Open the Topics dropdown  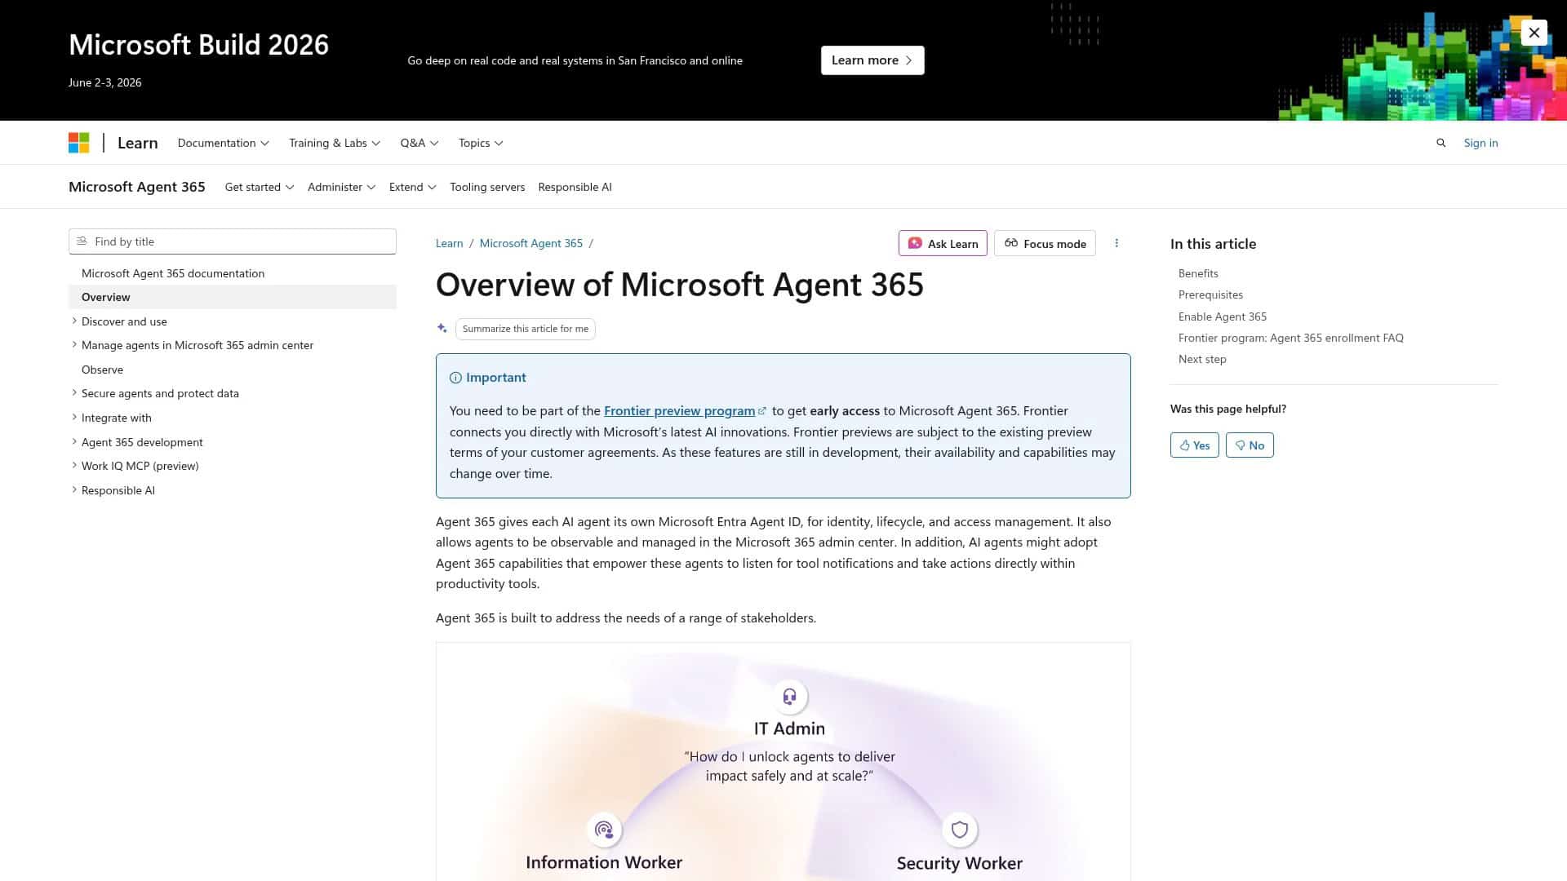point(480,142)
